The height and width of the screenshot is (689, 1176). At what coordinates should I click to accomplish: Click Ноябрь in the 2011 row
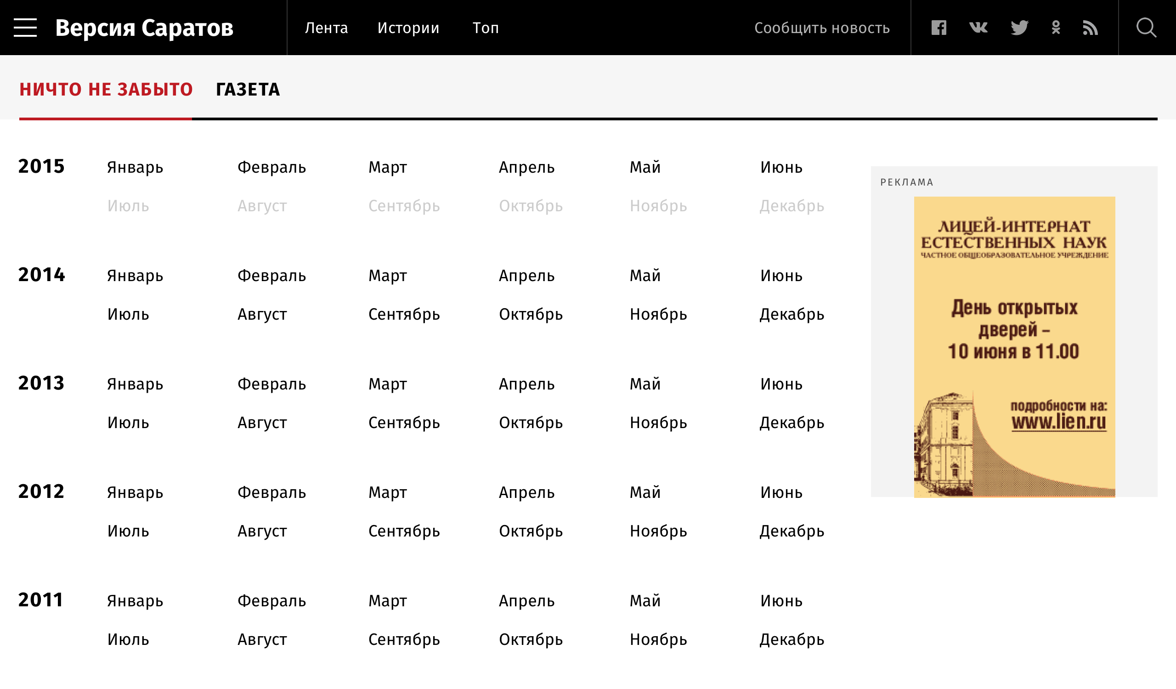point(658,639)
